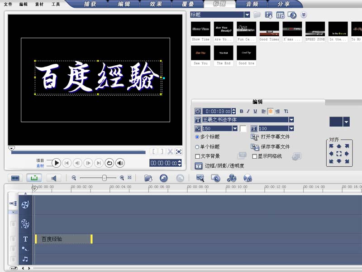Select the single title radio option

tap(197, 147)
